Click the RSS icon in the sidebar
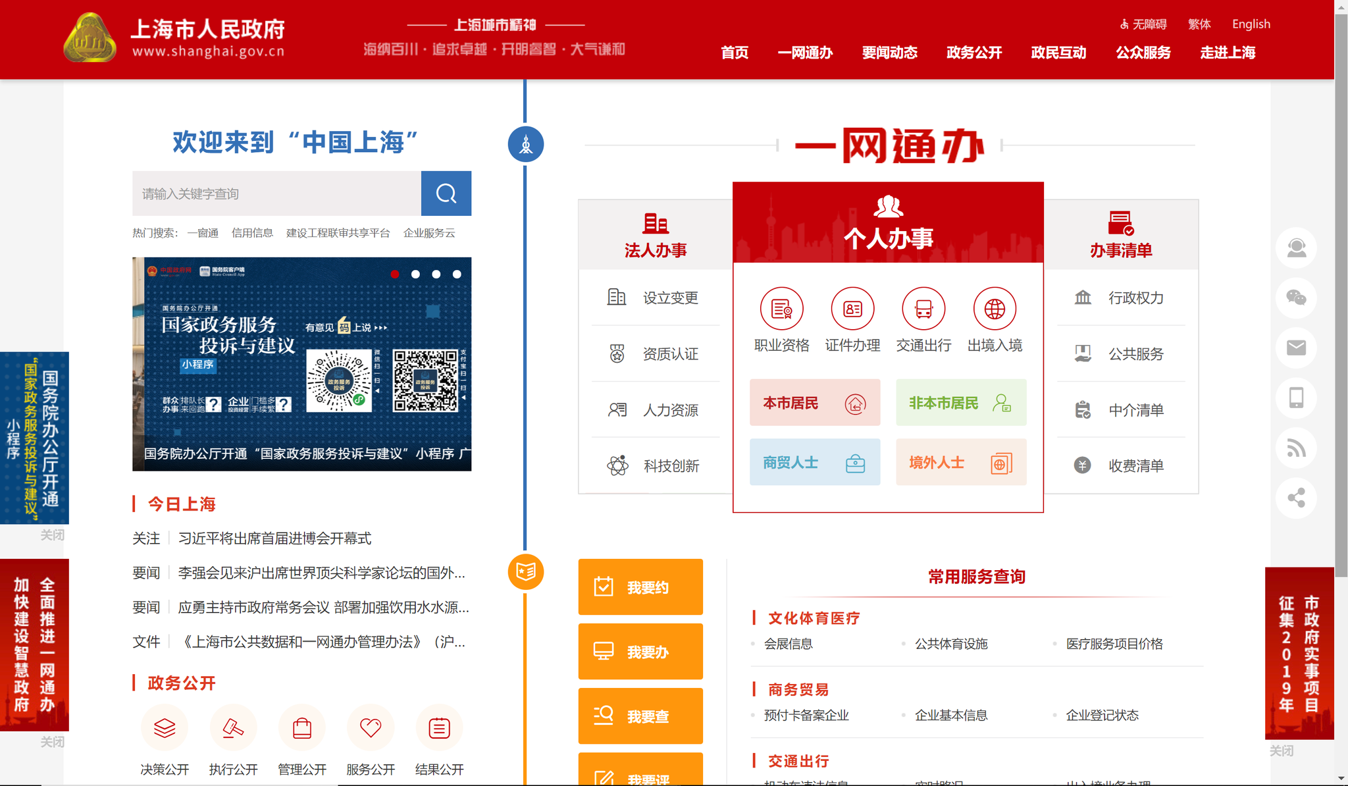This screenshot has width=1348, height=786. [1295, 448]
